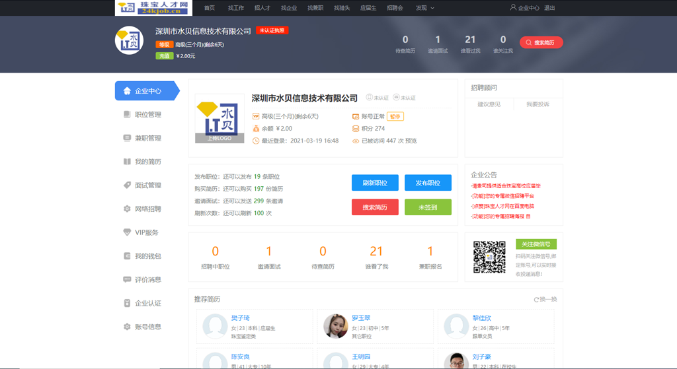Viewport: 677px width, 369px height.
Task: Click the 企业中心 home icon in sidebar
Action: tap(127, 90)
